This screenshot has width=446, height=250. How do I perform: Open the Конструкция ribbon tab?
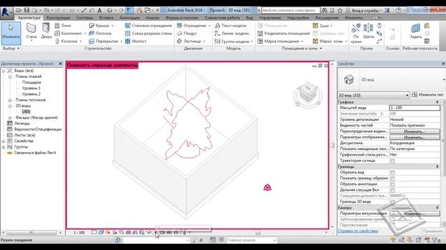(x=59, y=17)
